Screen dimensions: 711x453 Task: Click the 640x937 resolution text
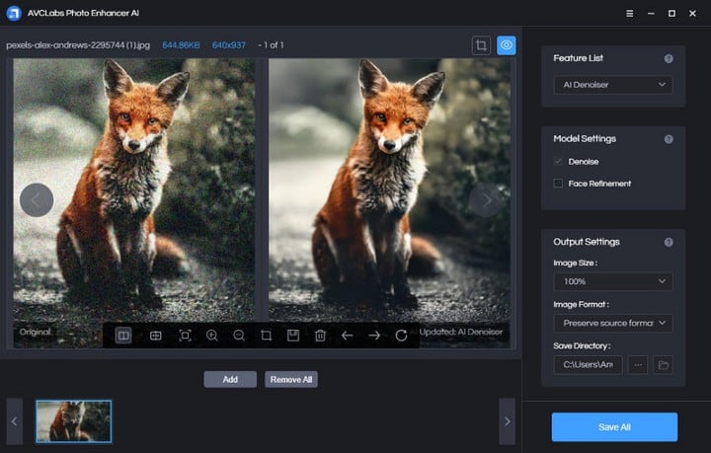[x=228, y=45]
